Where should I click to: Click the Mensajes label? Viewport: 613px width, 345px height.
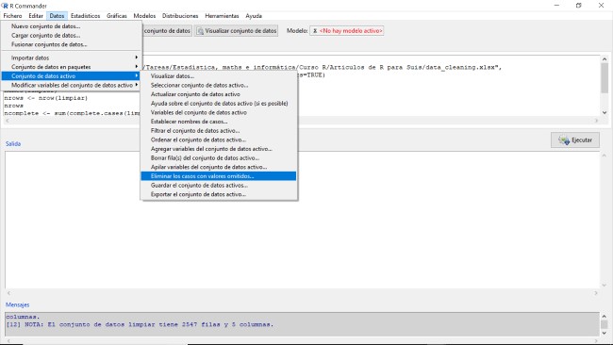17,304
